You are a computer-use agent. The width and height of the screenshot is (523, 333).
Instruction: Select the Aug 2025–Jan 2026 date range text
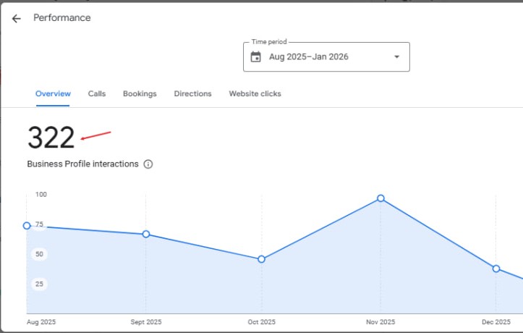click(x=309, y=57)
